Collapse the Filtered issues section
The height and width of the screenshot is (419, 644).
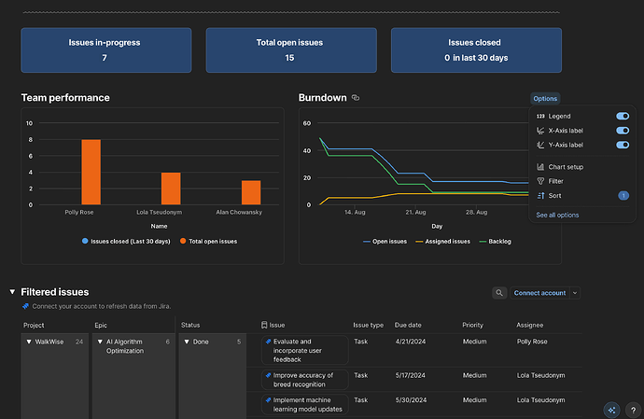pos(12,293)
